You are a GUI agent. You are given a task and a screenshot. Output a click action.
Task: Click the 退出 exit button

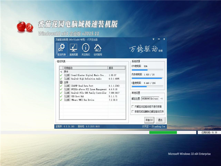tap(160, 120)
